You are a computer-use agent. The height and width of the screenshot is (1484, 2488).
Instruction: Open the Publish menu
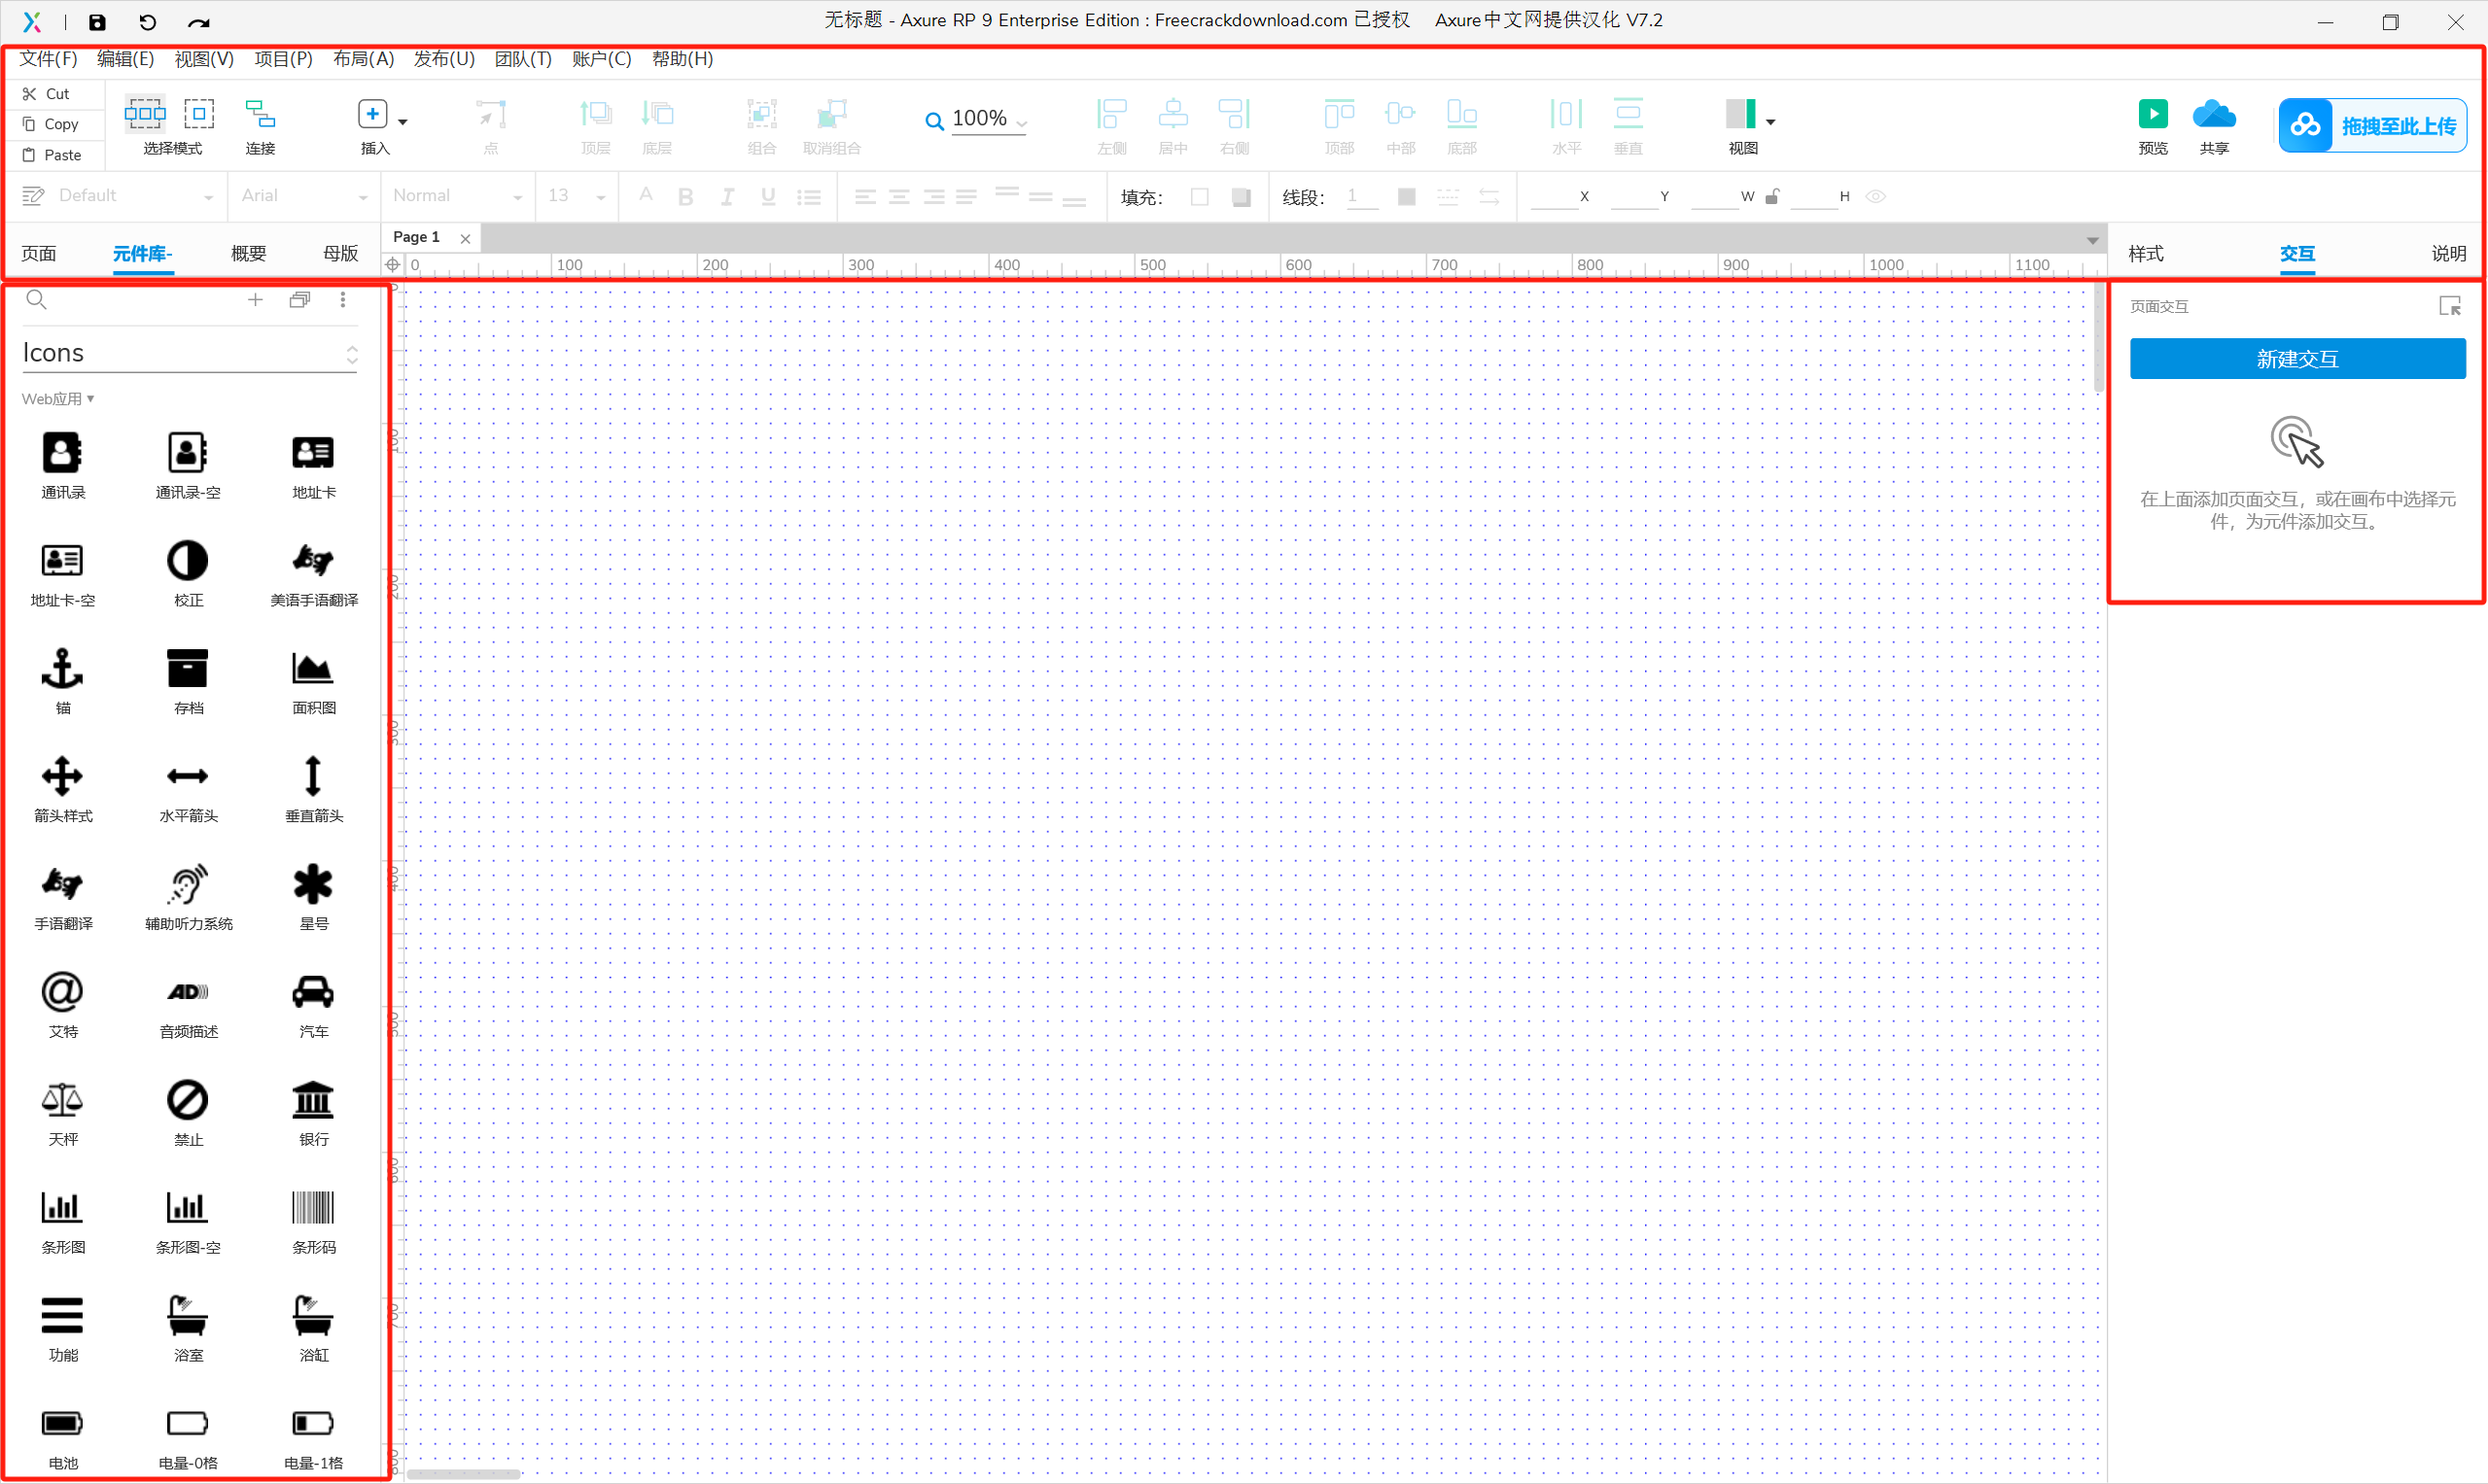tap(444, 59)
